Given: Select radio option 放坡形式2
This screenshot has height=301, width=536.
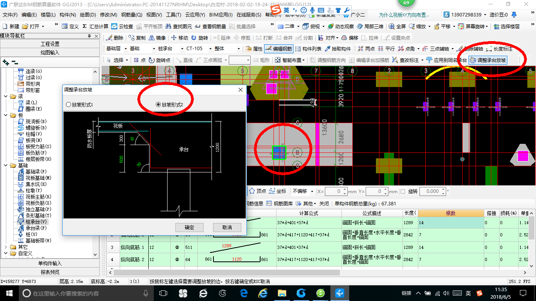Looking at the screenshot, I should 170,105.
